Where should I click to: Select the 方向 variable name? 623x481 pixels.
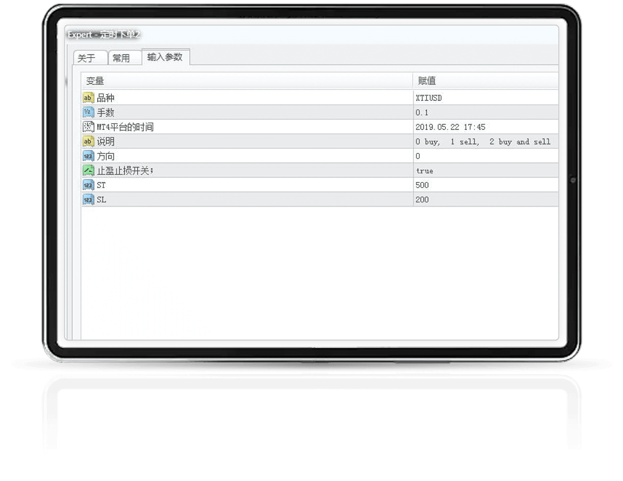coord(106,156)
